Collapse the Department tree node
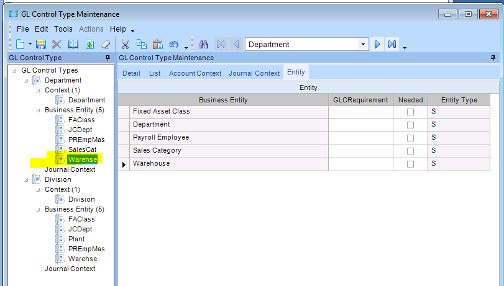The width and height of the screenshot is (504, 286). point(26,81)
